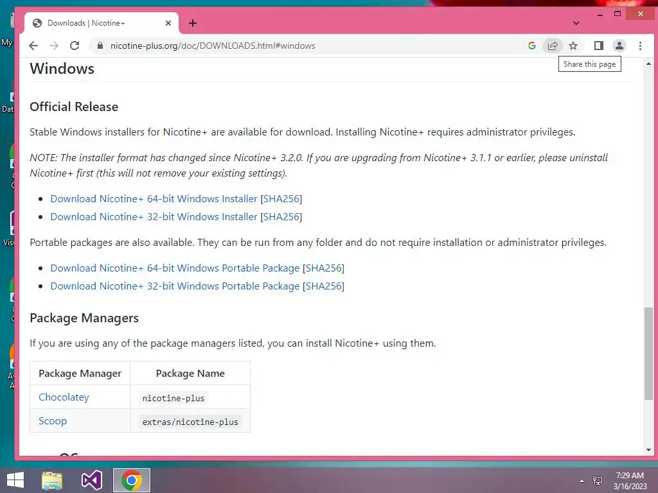Download Nicotine+ 32-bit Windows Portable Package
658x493 pixels.
tap(175, 286)
